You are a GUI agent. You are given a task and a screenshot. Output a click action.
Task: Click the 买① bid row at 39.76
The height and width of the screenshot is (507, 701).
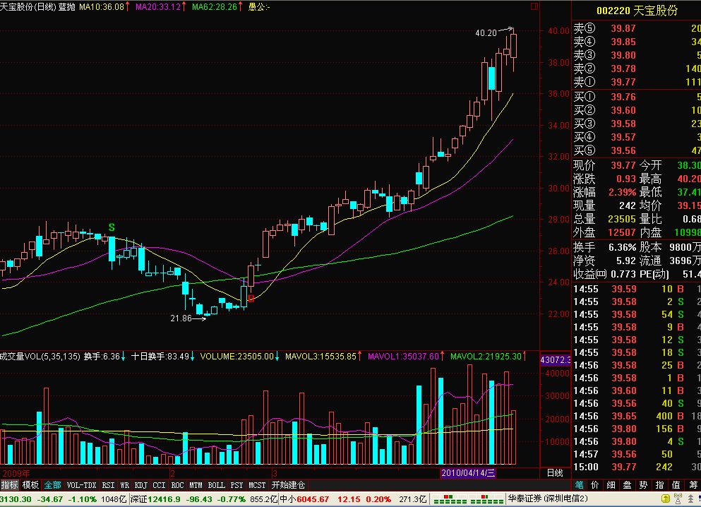pos(637,97)
